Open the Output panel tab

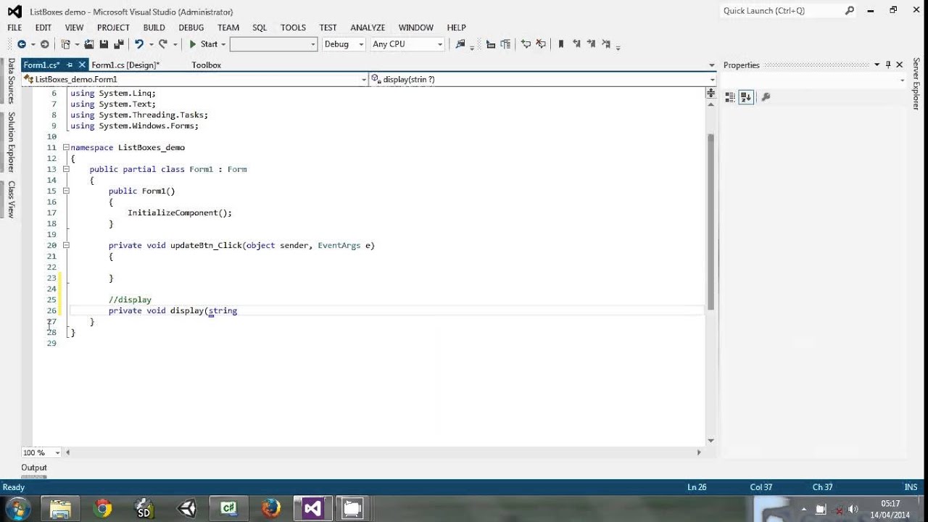33,468
